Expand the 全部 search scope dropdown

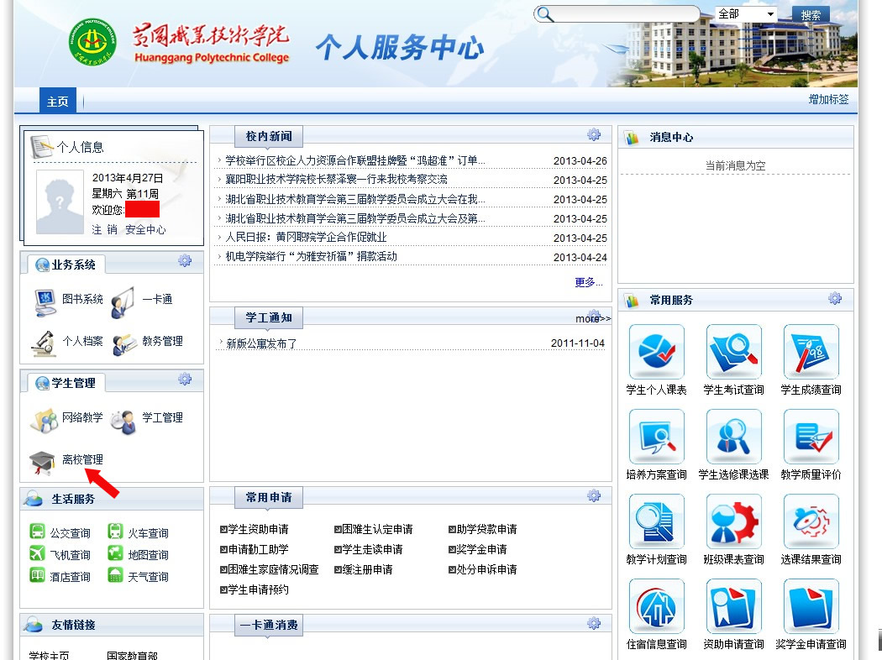pyautogui.click(x=746, y=14)
